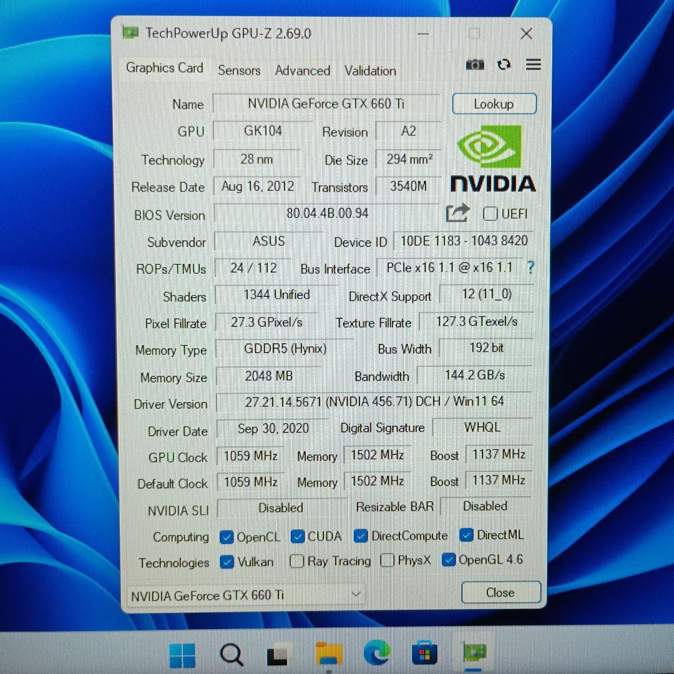Click the GDDR5 (Hynix) memory type value
Screen dimensions: 674x674
(285, 348)
